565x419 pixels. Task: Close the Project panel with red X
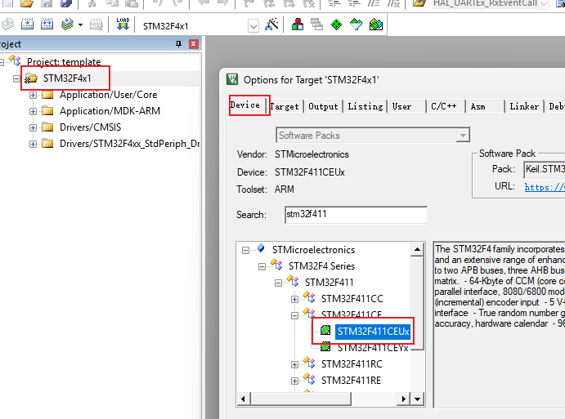click(x=194, y=44)
